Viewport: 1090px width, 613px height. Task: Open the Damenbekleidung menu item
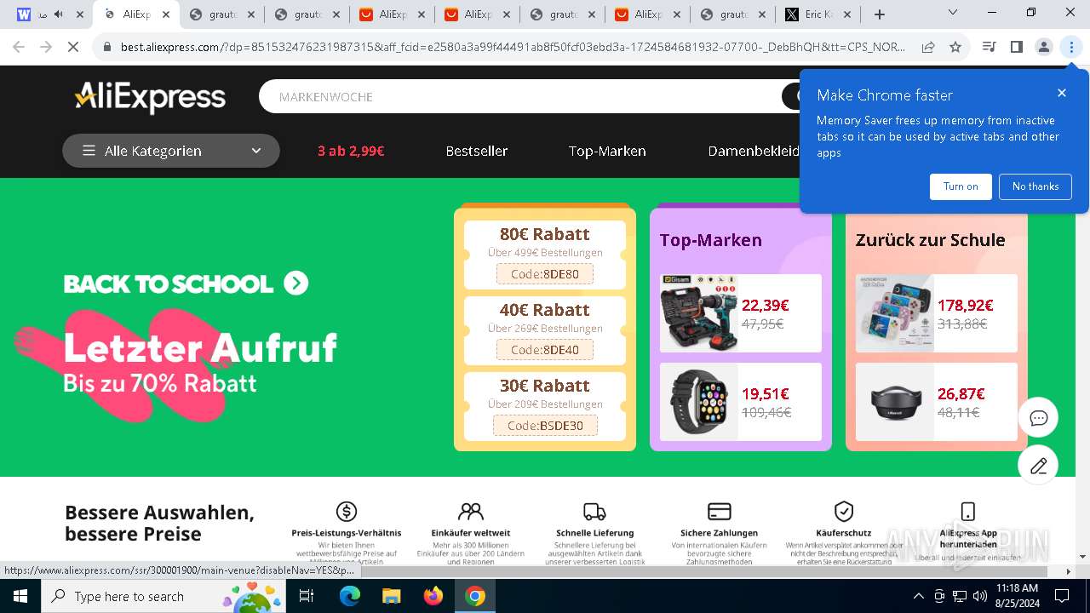tap(754, 151)
